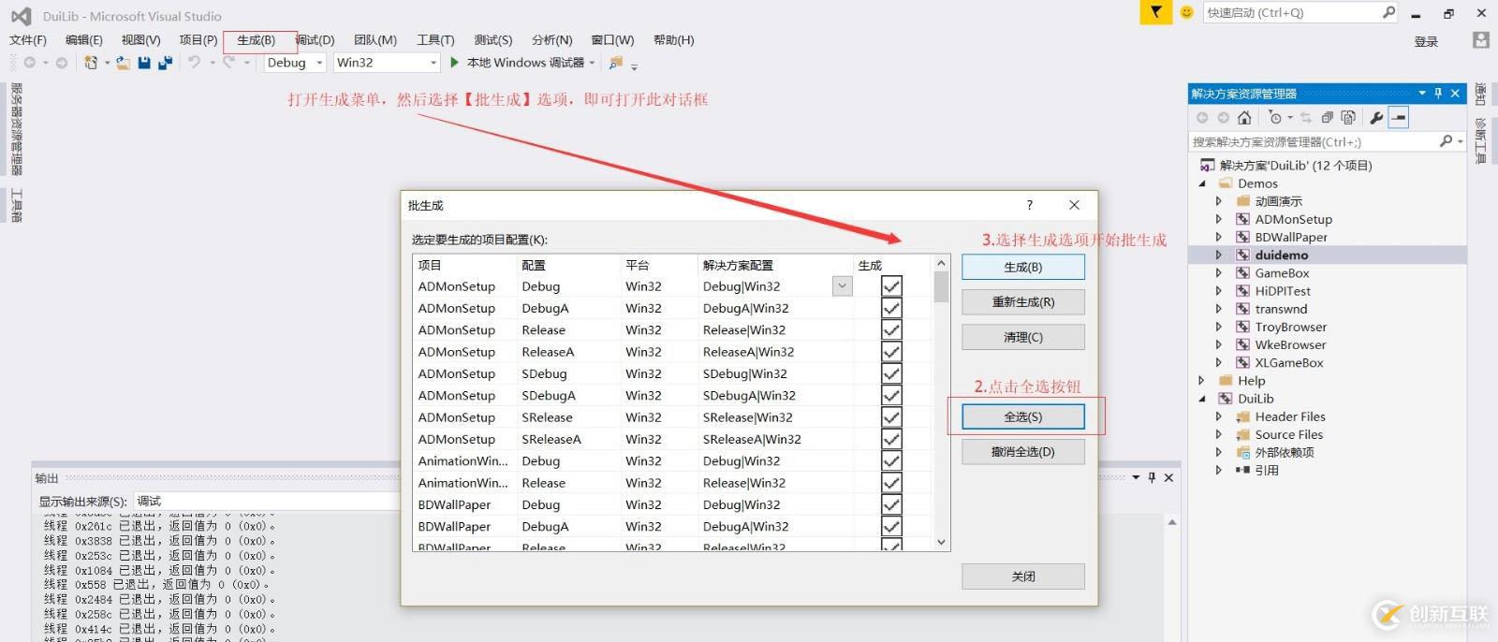This screenshot has height=642, width=1498.
Task: Click the batch build list vertical scrollbar thumb
Action: (942, 287)
